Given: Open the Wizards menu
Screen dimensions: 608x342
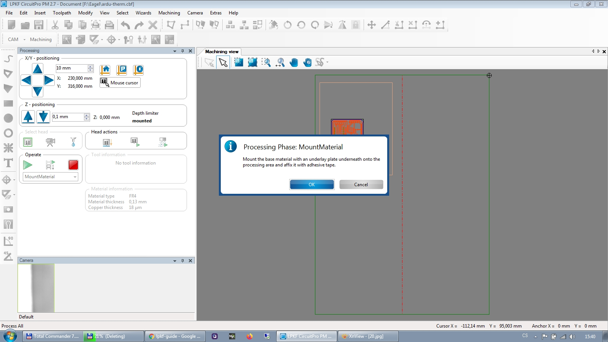Looking at the screenshot, I should (143, 13).
